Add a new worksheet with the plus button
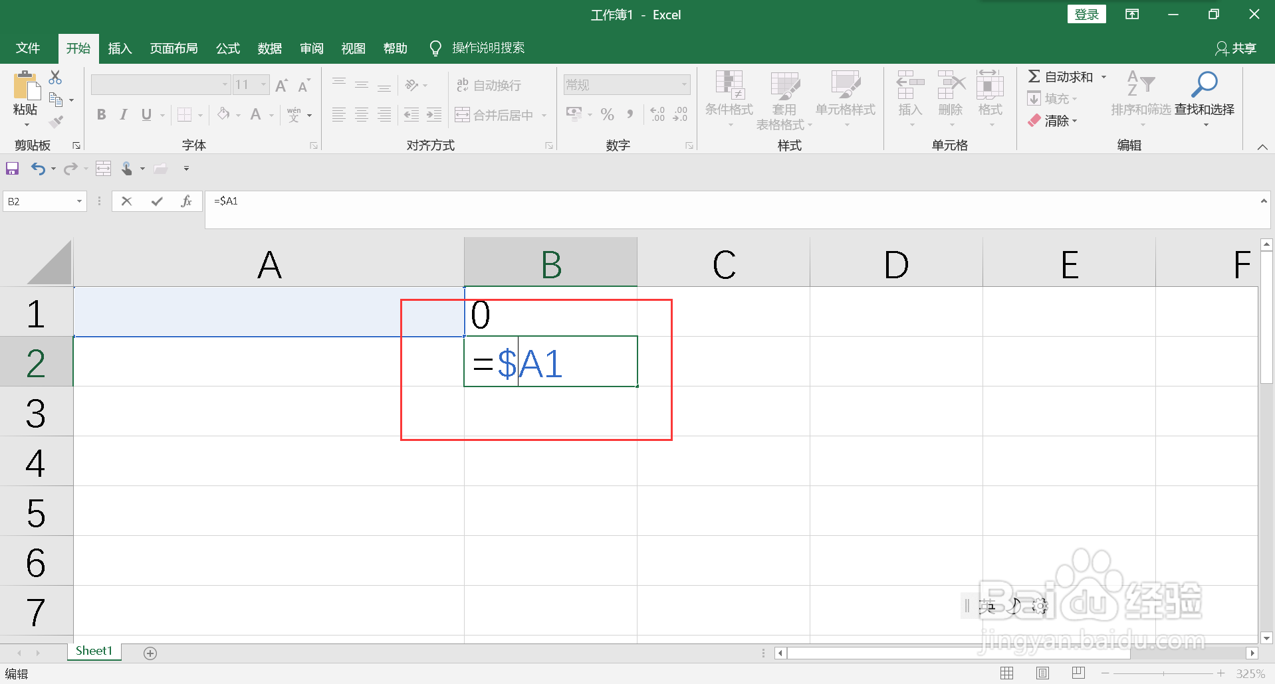This screenshot has height=684, width=1275. pyautogui.click(x=150, y=652)
